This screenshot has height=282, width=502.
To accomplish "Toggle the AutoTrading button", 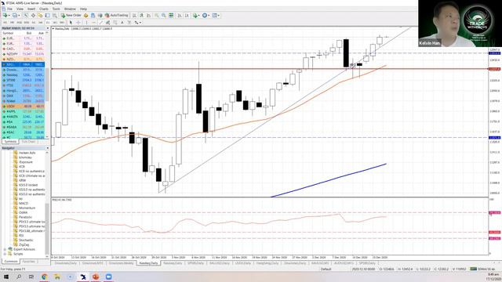I will point(116,16).
